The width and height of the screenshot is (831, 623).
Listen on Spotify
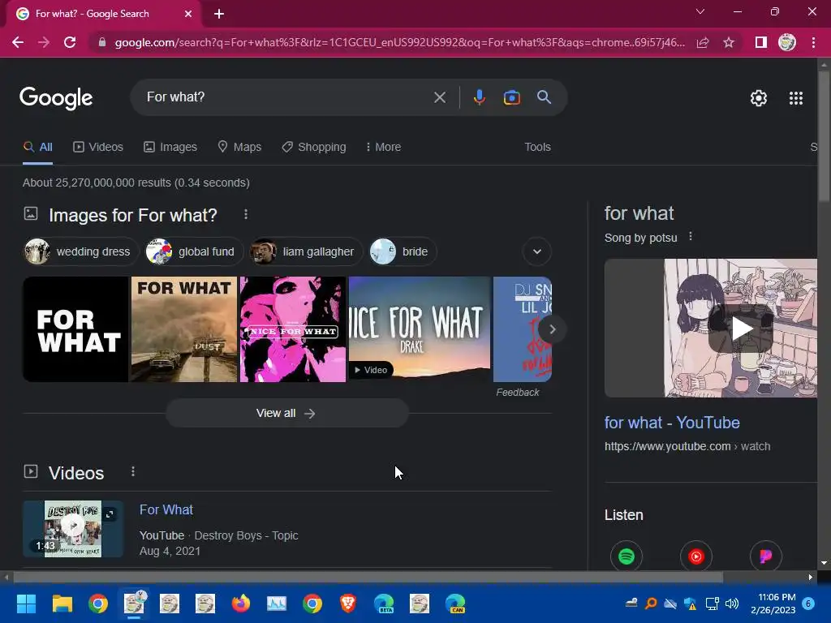click(626, 556)
